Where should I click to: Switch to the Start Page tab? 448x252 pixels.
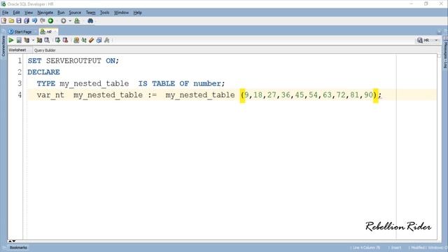click(x=20, y=31)
